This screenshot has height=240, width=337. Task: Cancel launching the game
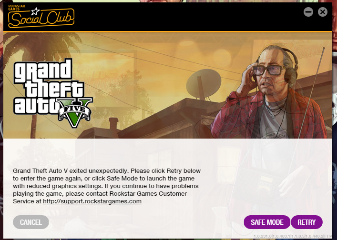31,222
